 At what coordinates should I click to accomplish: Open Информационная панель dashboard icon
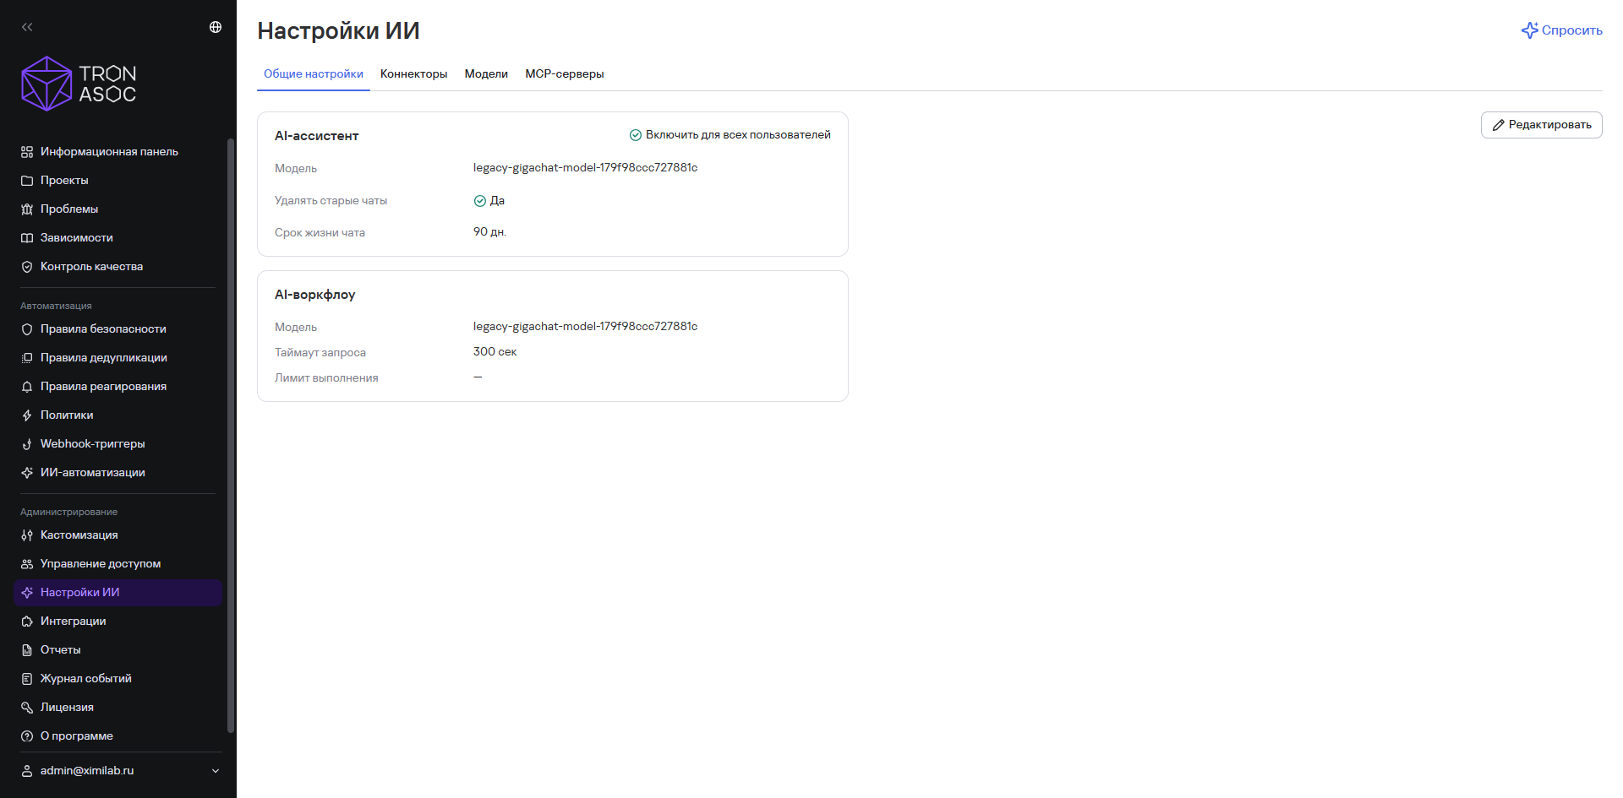point(27,152)
